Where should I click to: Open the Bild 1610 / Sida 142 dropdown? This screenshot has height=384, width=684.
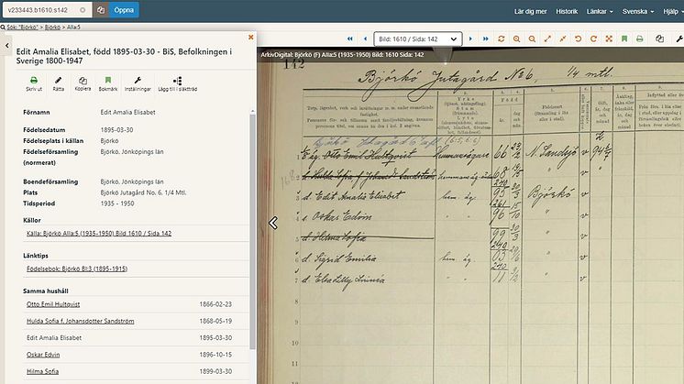tap(418, 38)
